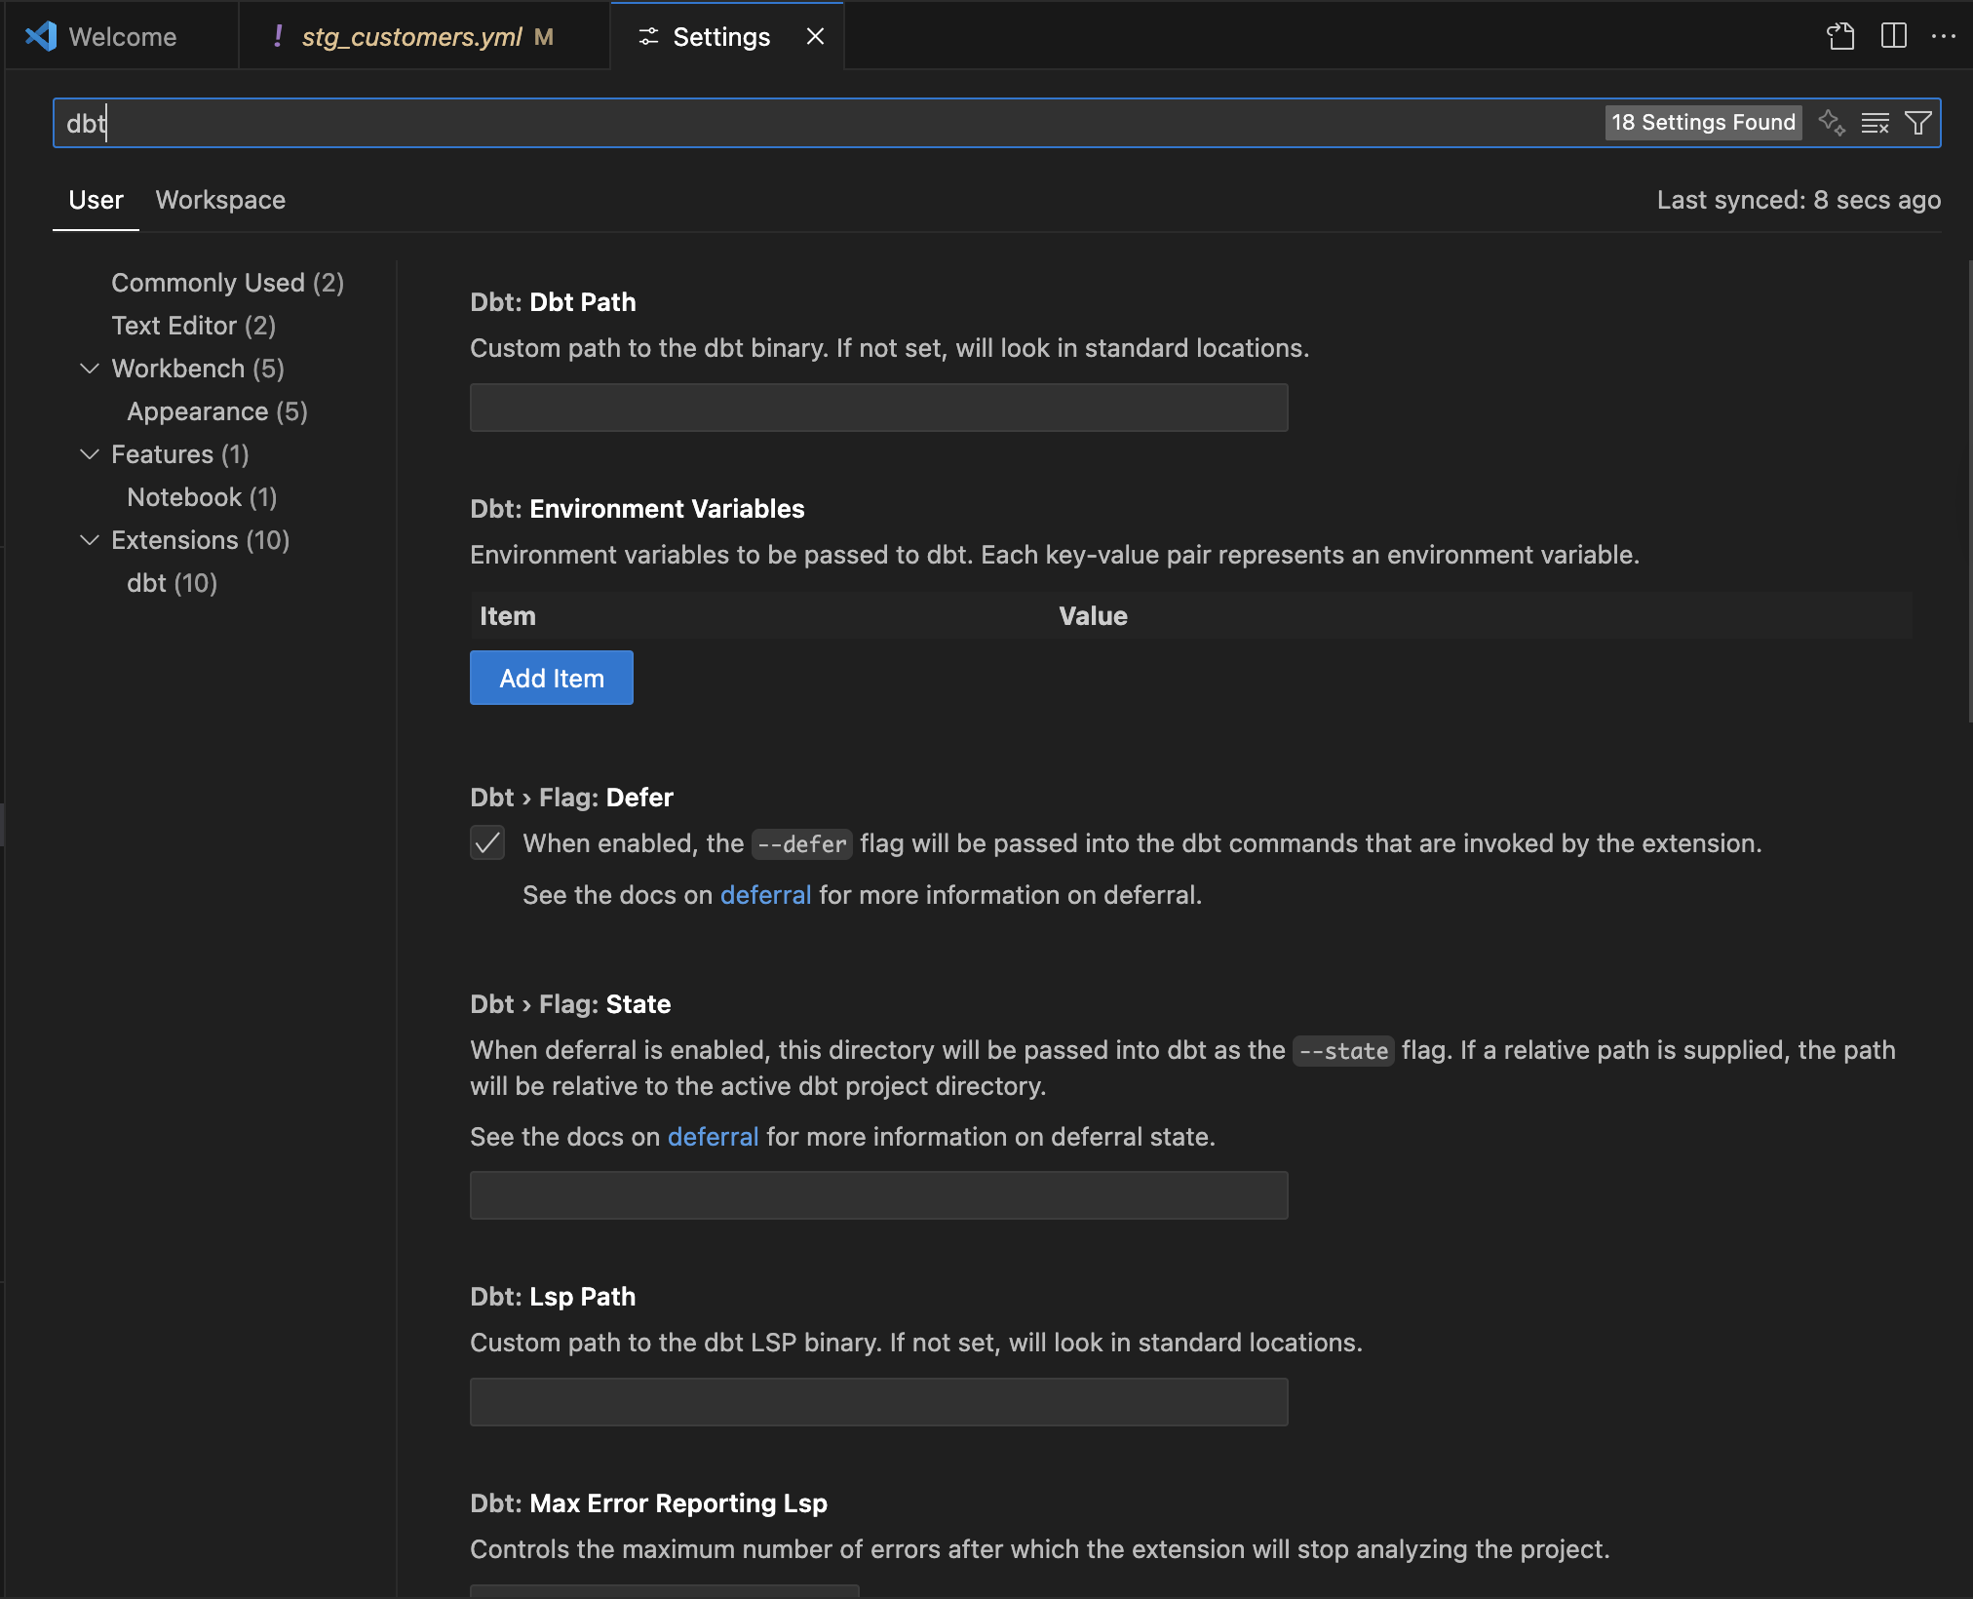Click Add Item for environment variables
1973x1599 pixels.
pos(551,678)
